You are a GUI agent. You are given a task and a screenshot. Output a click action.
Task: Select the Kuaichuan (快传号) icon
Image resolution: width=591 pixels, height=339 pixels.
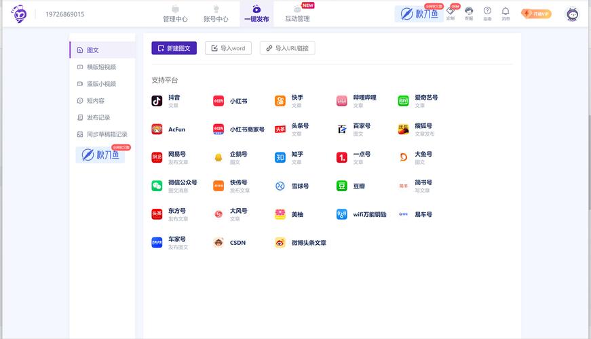[x=218, y=186]
